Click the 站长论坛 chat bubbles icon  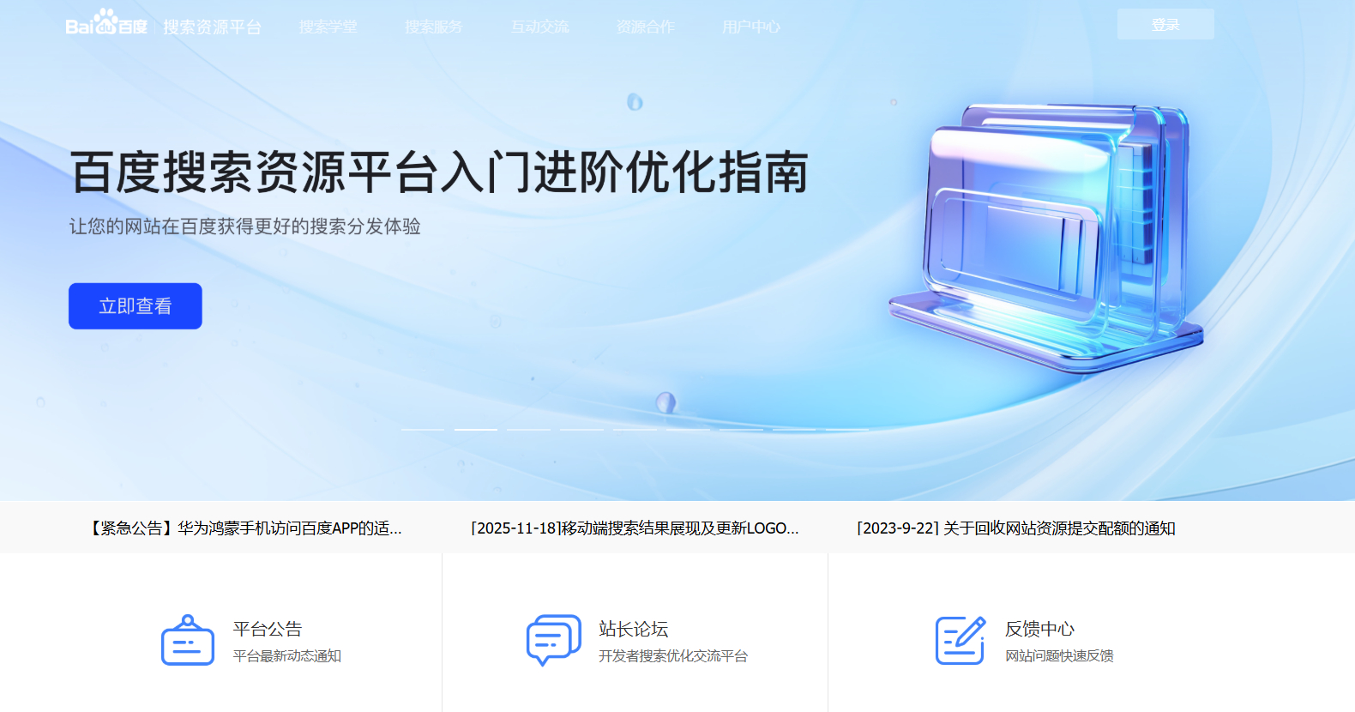tap(553, 640)
